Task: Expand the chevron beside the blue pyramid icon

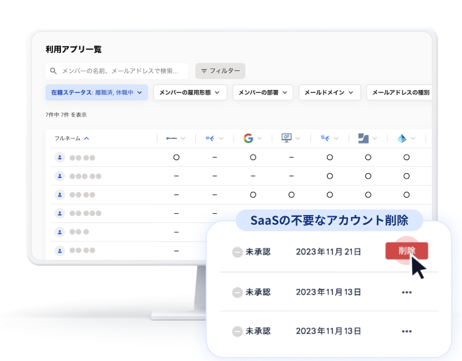Action: [x=413, y=139]
